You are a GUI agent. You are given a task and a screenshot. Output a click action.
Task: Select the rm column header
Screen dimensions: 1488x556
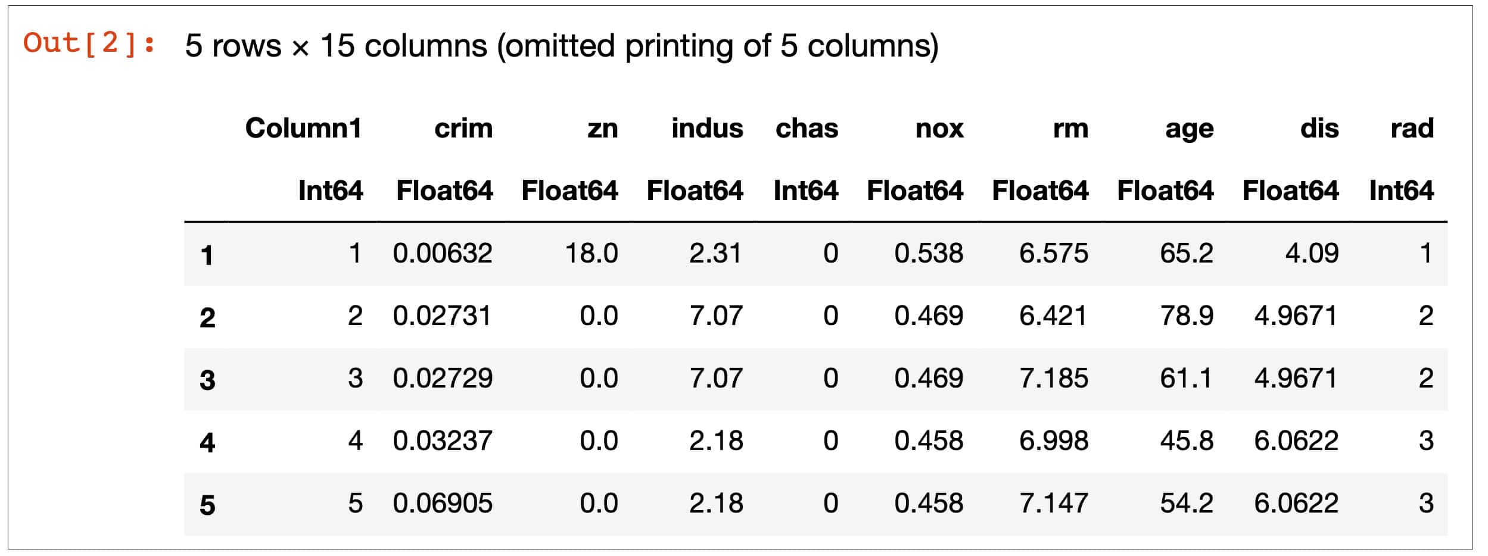(1070, 129)
